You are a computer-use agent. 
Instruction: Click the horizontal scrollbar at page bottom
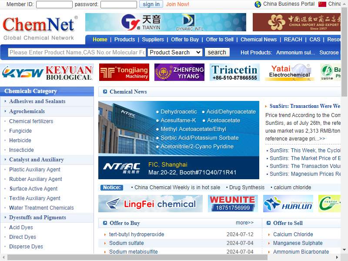[137, 258]
